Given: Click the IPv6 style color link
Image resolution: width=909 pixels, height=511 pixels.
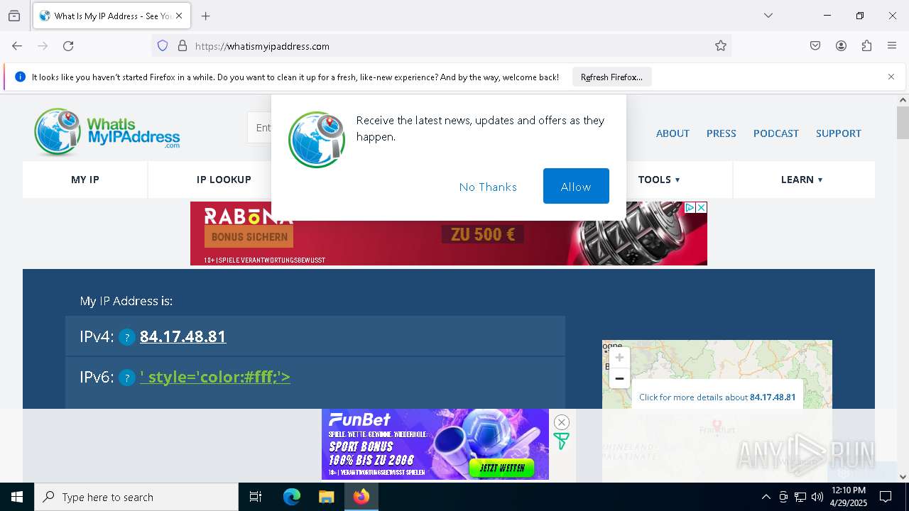Looking at the screenshot, I should tap(215, 377).
